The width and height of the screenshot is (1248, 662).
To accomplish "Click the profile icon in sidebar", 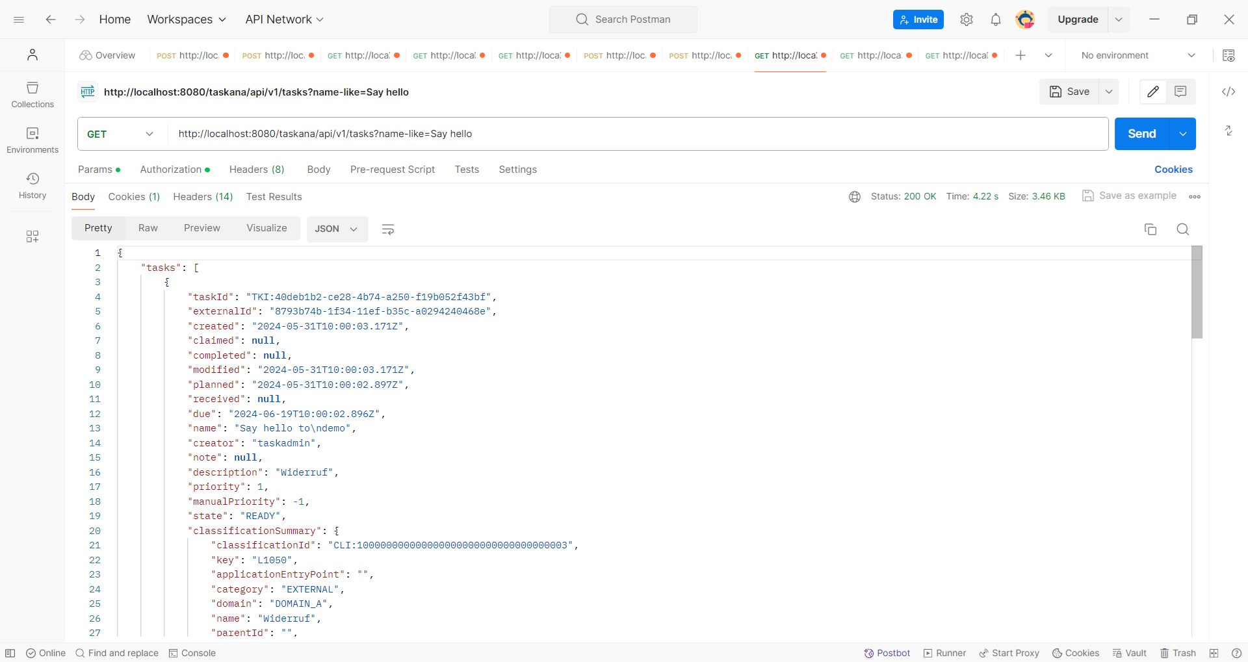I will coord(32,55).
